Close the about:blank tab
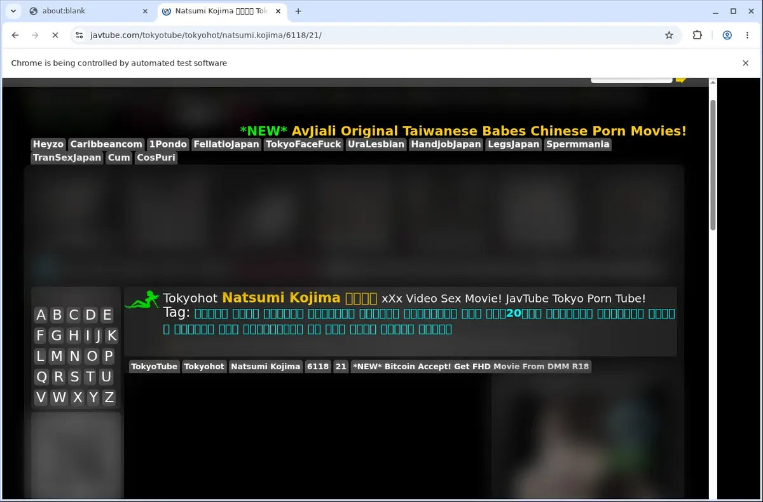 [x=145, y=11]
